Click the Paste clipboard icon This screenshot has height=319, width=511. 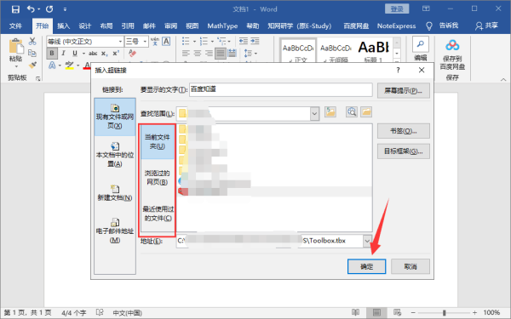point(16,46)
